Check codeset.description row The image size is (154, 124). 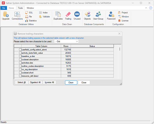20,59
